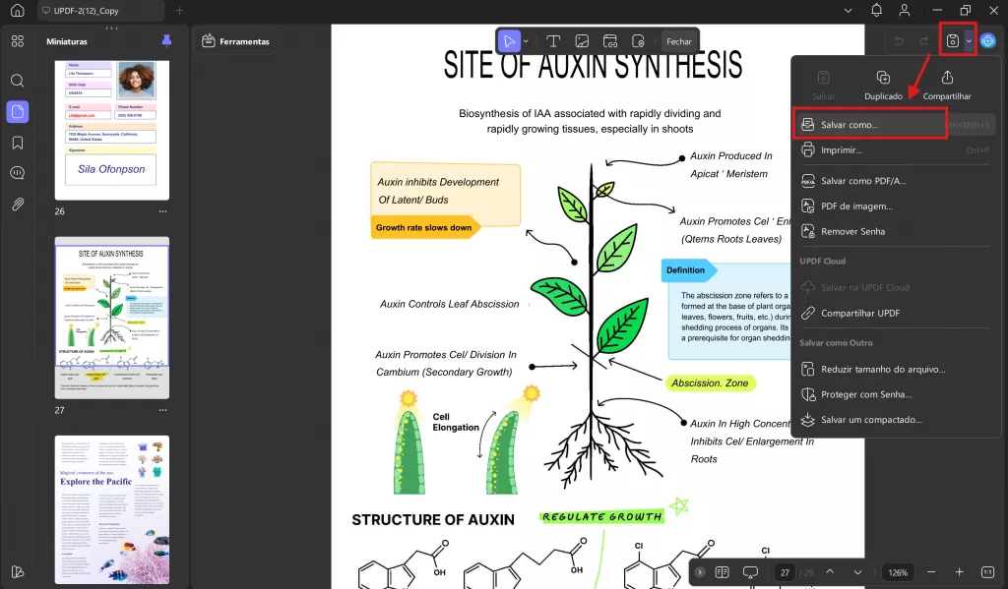
Task: Fit to actual size 1:1 icon
Action: coord(988,571)
